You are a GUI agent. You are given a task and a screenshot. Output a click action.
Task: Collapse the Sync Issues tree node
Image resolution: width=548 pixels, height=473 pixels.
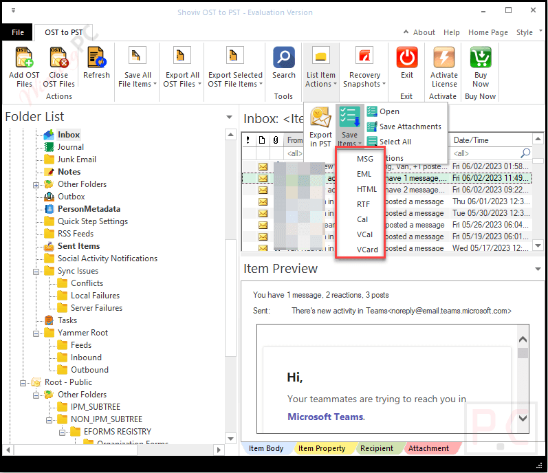(x=36, y=272)
